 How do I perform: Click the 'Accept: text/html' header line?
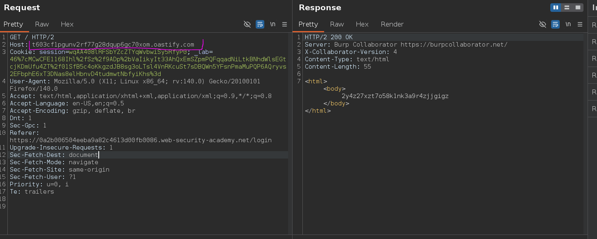(x=141, y=96)
